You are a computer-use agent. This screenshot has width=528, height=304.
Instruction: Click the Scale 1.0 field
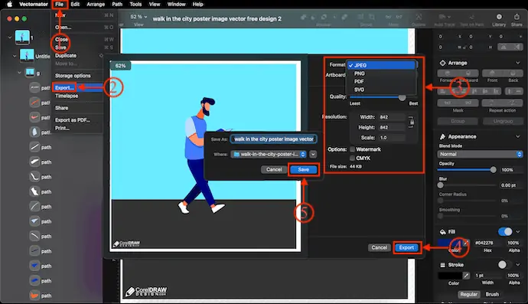[x=392, y=138]
